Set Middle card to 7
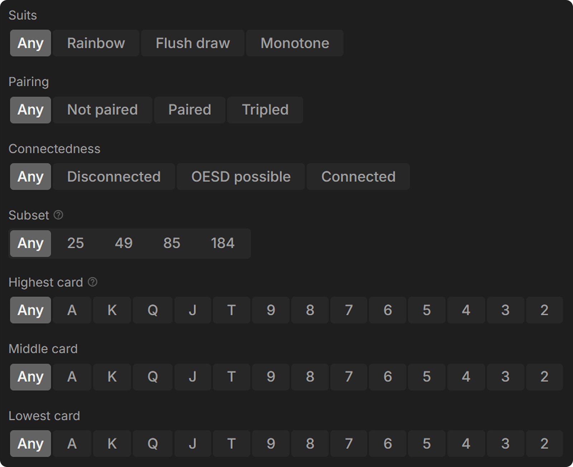573x467 pixels. (x=349, y=377)
